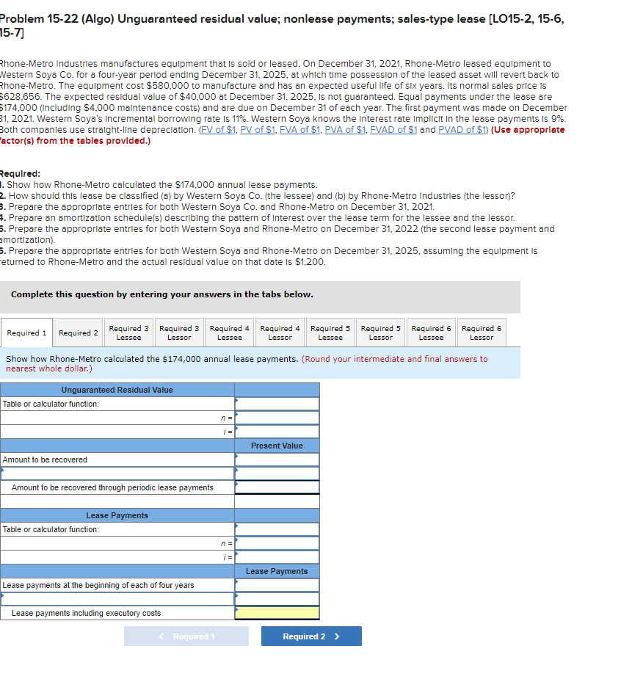
Task: Select the blank row label above executory costs
Action: click(x=117, y=599)
